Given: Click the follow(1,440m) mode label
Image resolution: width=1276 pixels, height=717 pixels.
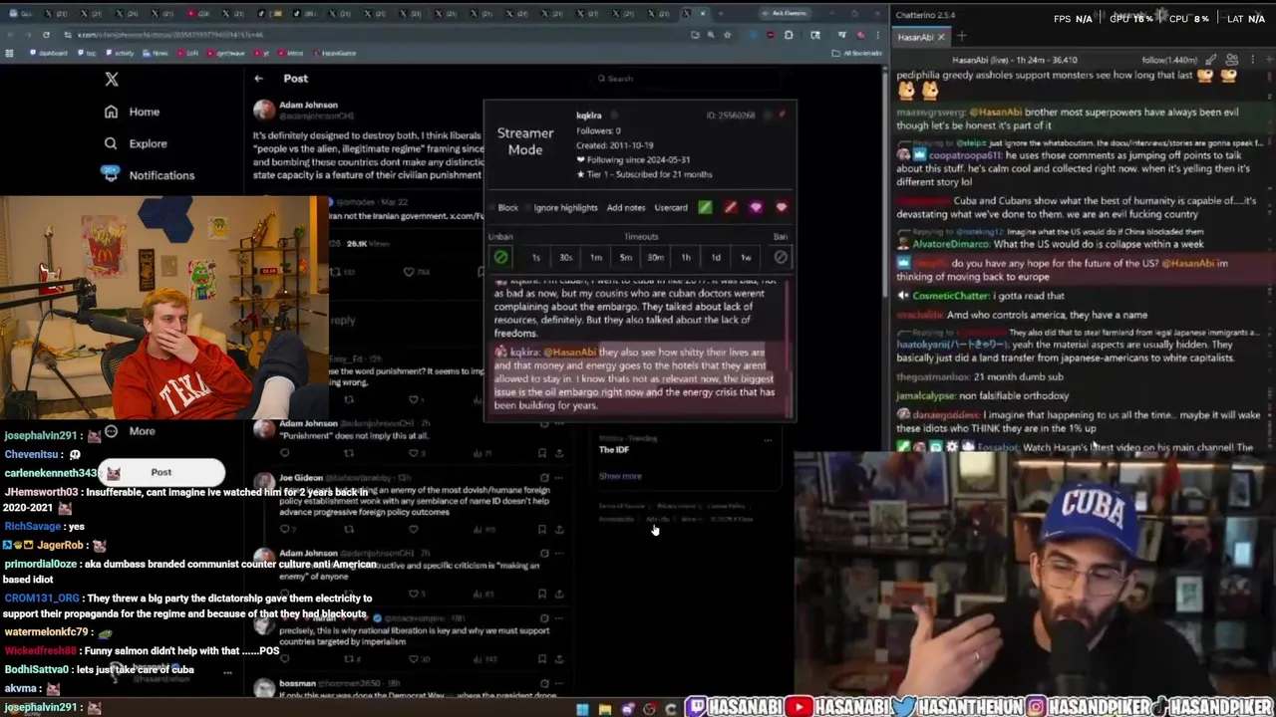Looking at the screenshot, I should (1169, 61).
